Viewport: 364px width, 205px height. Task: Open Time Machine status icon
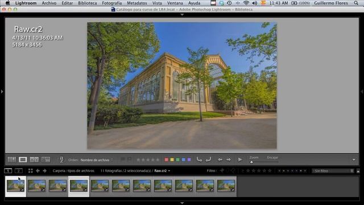pyautogui.click(x=229, y=3)
